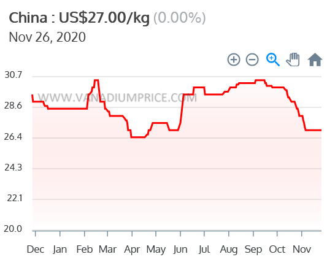The width and height of the screenshot is (327, 265).
Task: Click the zoom out minus icon
Action: click(x=252, y=60)
